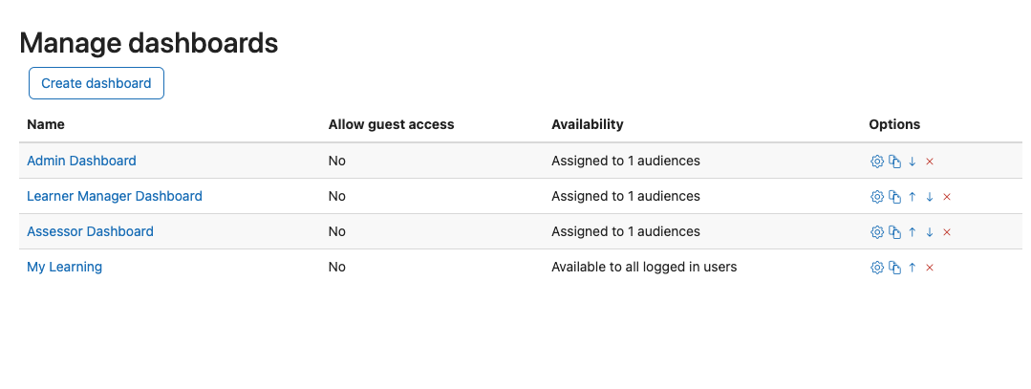Clone the Admin Dashboard using copy icon
The height and width of the screenshot is (389, 1031).
point(894,162)
